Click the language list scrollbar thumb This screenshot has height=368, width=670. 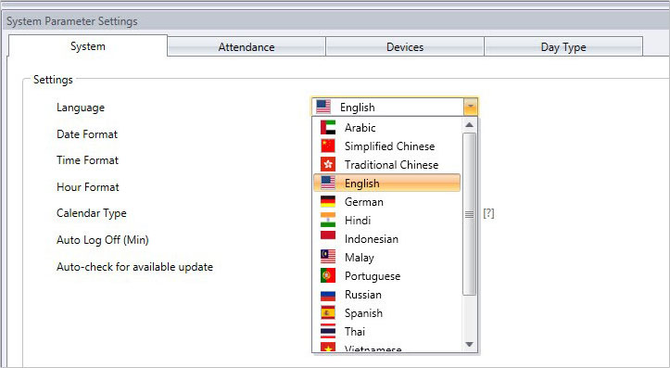[x=469, y=214]
